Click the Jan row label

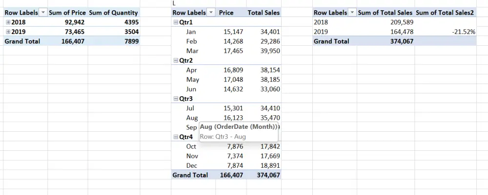tap(191, 32)
